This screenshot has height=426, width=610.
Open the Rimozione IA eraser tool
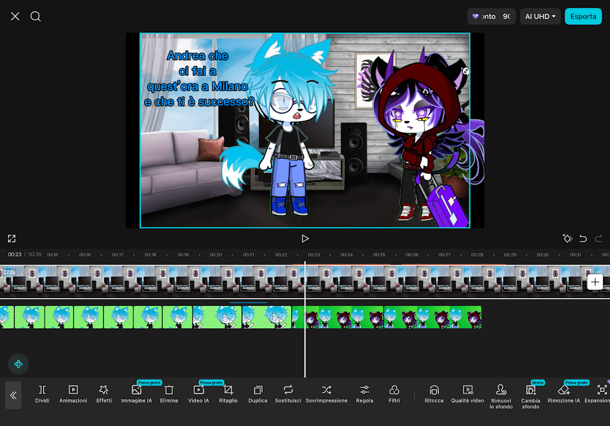[x=564, y=394]
